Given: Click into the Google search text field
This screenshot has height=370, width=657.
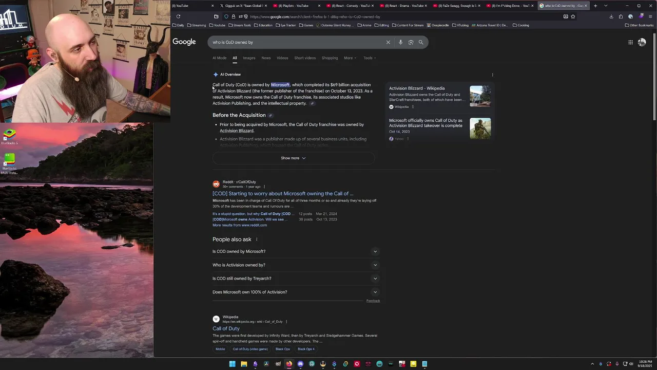Looking at the screenshot, I should point(298,42).
